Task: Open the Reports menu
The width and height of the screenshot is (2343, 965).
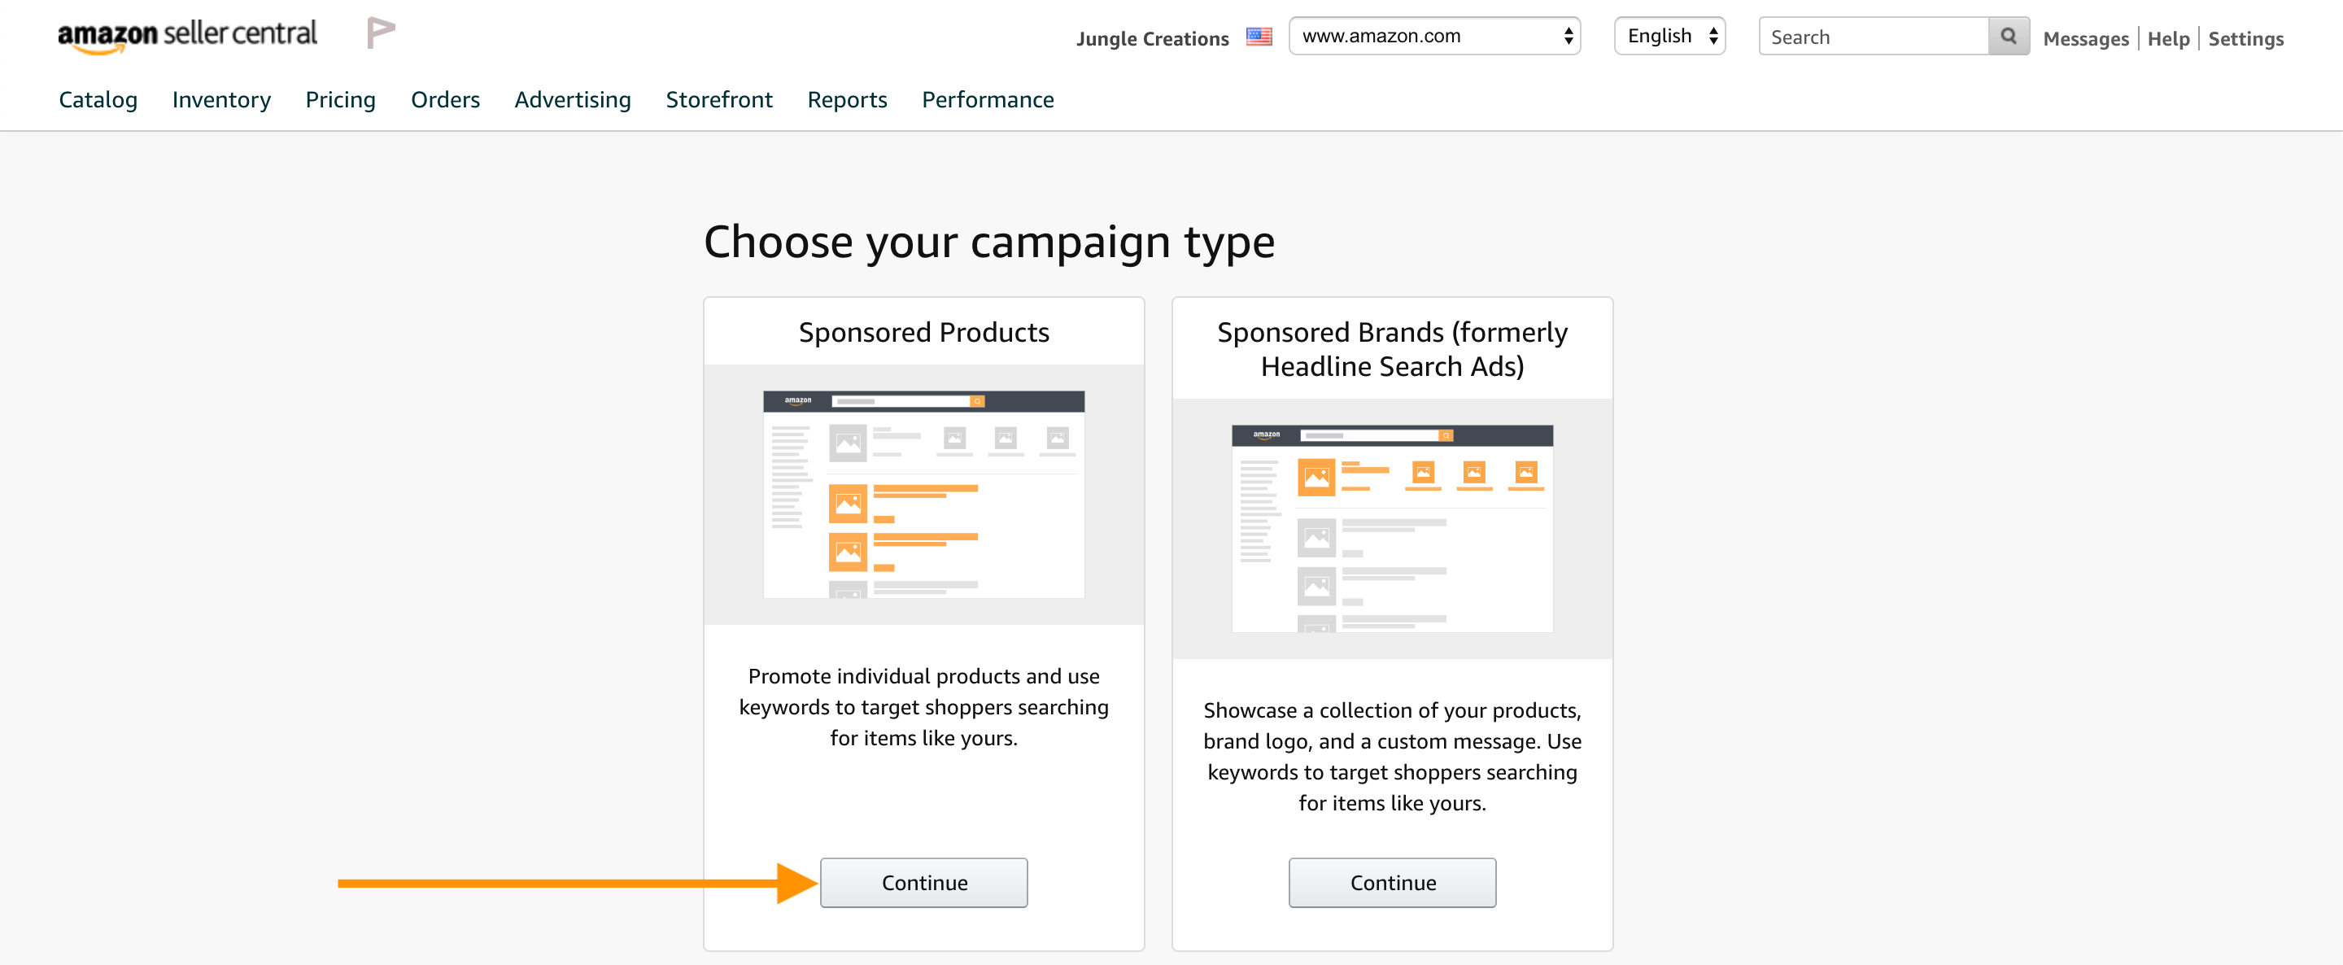Action: tap(847, 99)
